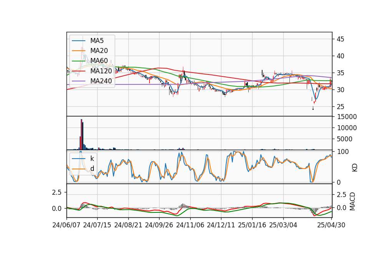The image size is (369, 265).
Task: Click the MA20 legend label
Action: (99, 51)
